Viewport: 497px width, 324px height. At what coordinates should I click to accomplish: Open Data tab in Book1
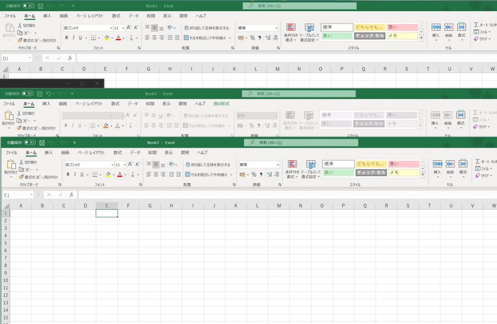[133, 16]
